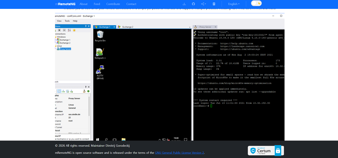Click the connections search field

click(x=73, y=82)
